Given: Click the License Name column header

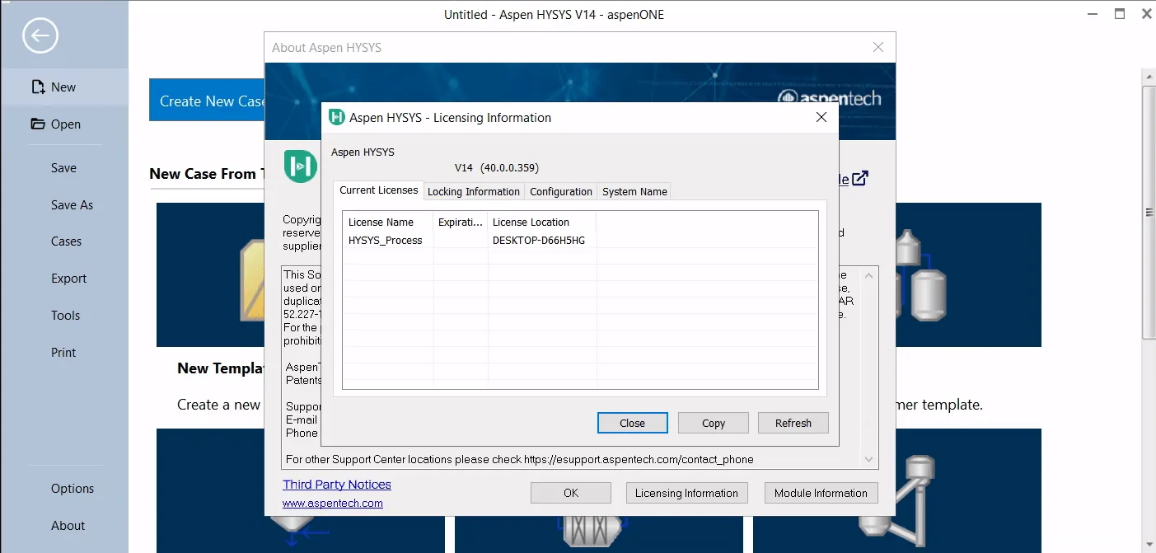Looking at the screenshot, I should point(388,222).
